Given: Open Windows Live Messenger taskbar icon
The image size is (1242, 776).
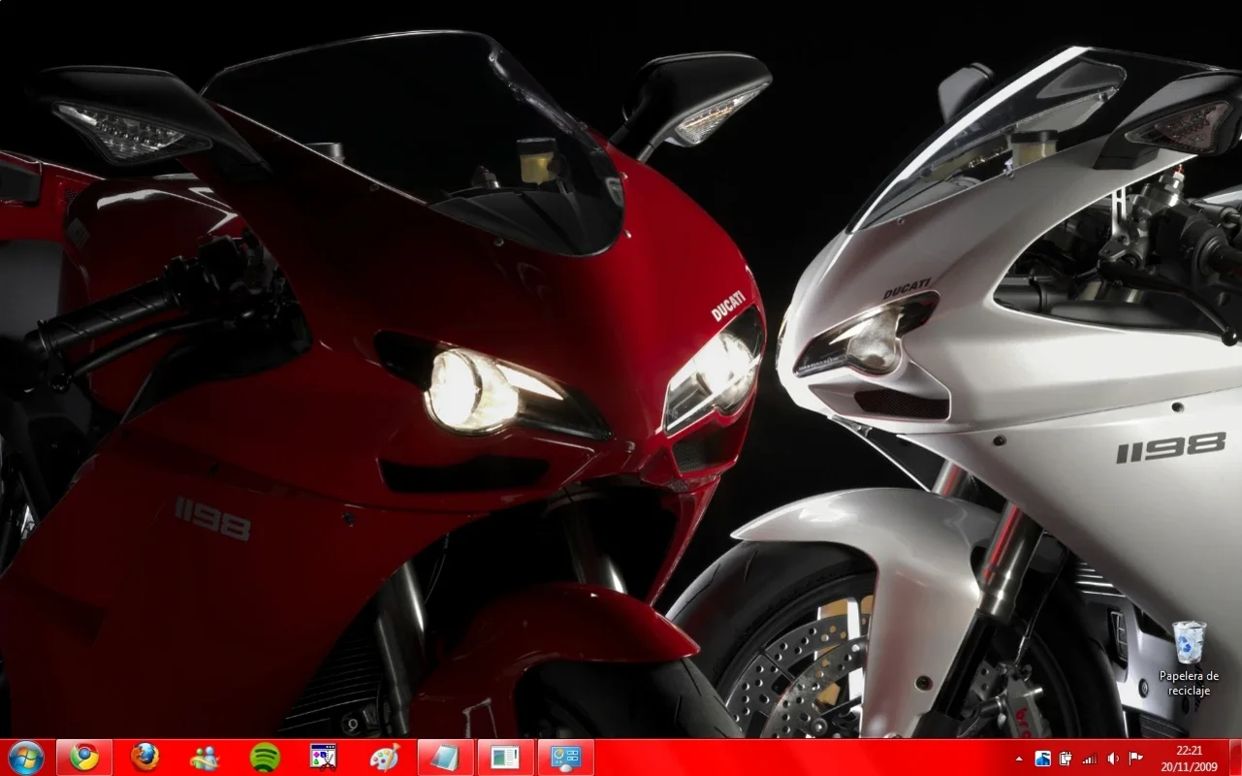Looking at the screenshot, I should (205, 758).
